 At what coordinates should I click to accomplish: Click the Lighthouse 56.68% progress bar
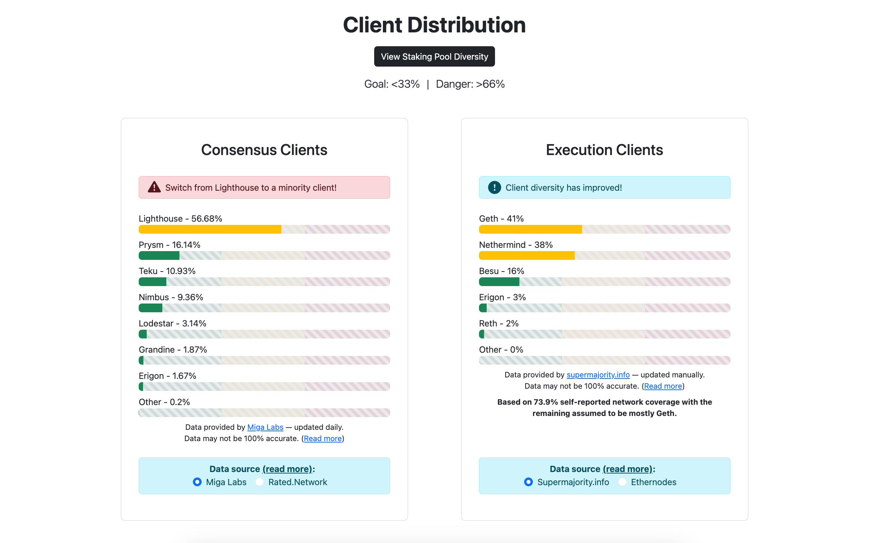[x=264, y=229]
